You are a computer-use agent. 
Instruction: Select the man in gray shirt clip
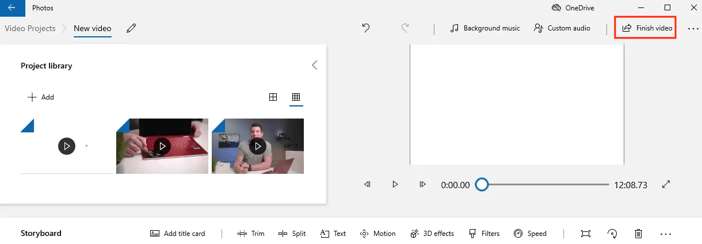[x=258, y=146]
